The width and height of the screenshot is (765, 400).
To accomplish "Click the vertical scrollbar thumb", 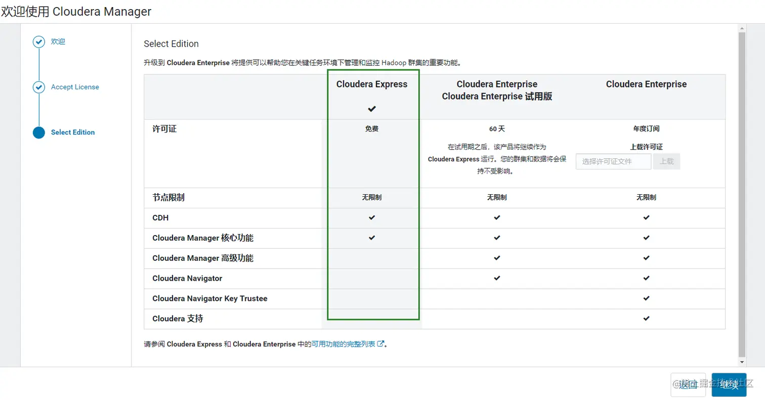I will [742, 195].
